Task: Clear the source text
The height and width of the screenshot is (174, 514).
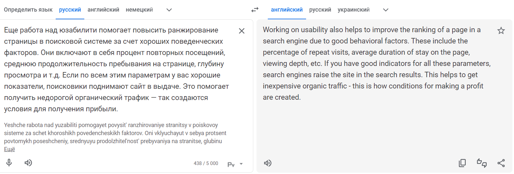Action: pos(241,31)
